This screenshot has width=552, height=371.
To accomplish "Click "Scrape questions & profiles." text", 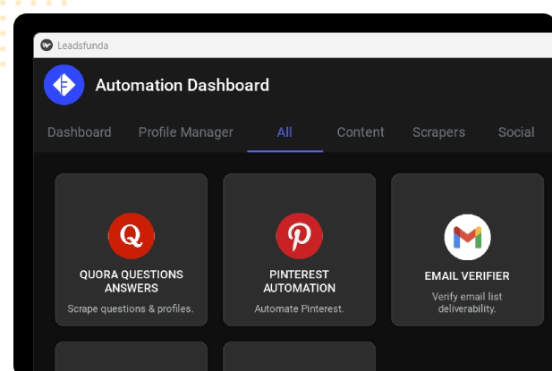I will (131, 308).
